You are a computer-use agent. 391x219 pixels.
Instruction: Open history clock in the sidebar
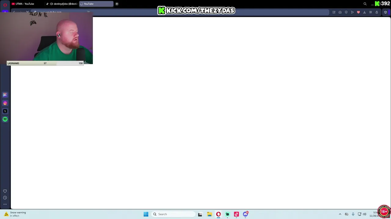5,198
